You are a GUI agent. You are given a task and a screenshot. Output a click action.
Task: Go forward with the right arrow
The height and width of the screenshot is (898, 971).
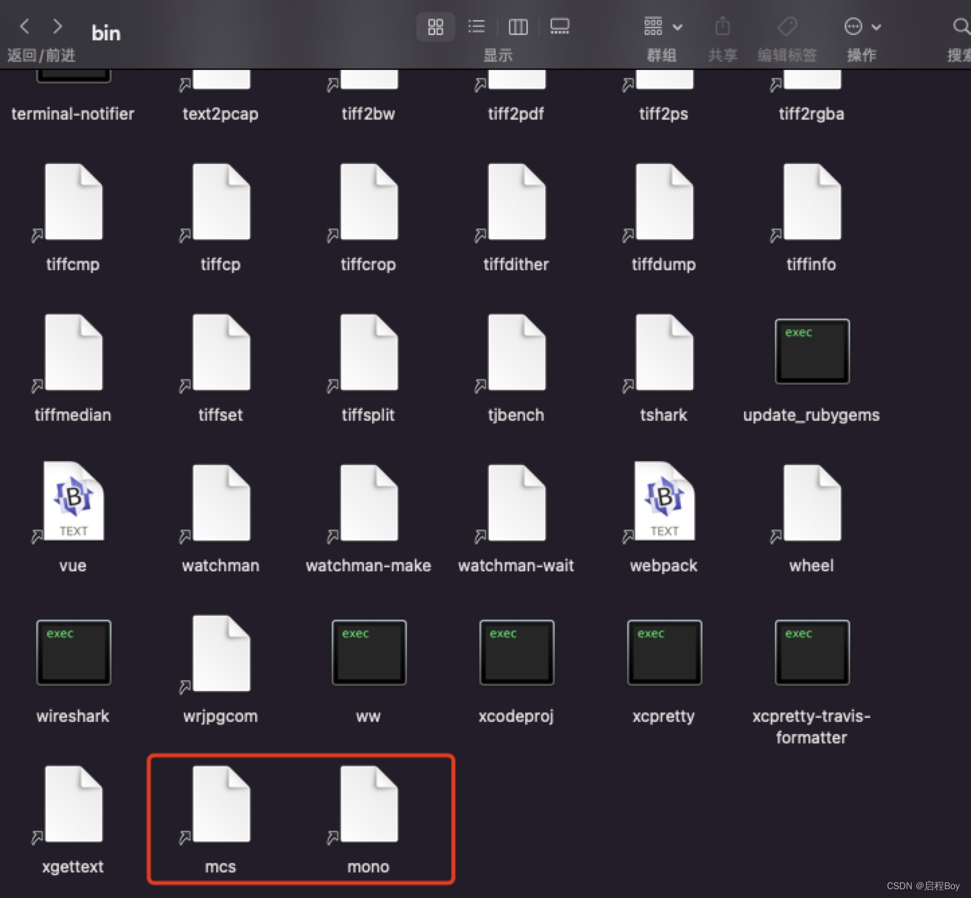58,26
